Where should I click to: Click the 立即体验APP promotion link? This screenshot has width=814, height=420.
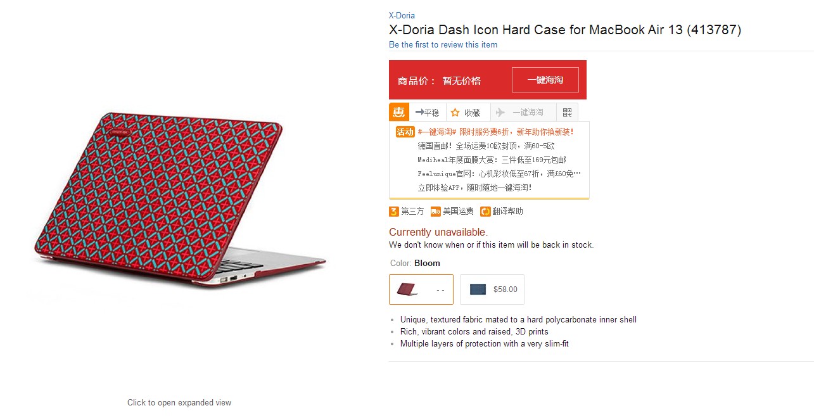point(474,188)
